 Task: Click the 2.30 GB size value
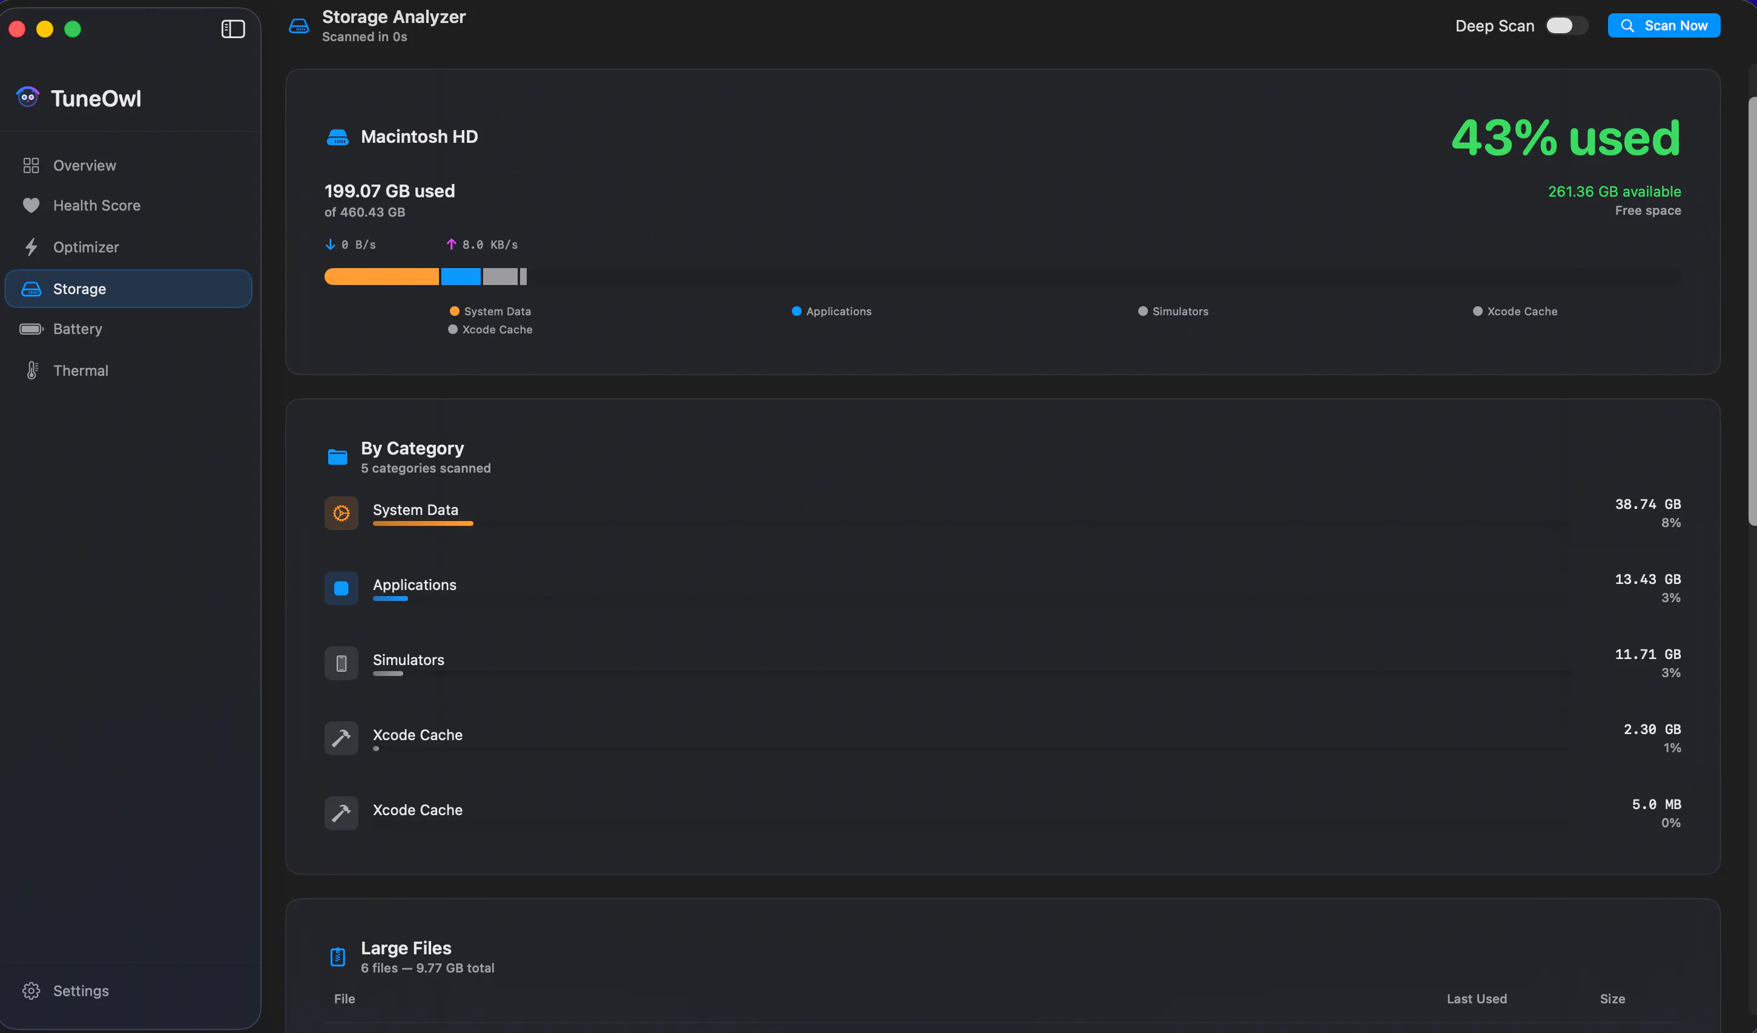pyautogui.click(x=1652, y=729)
